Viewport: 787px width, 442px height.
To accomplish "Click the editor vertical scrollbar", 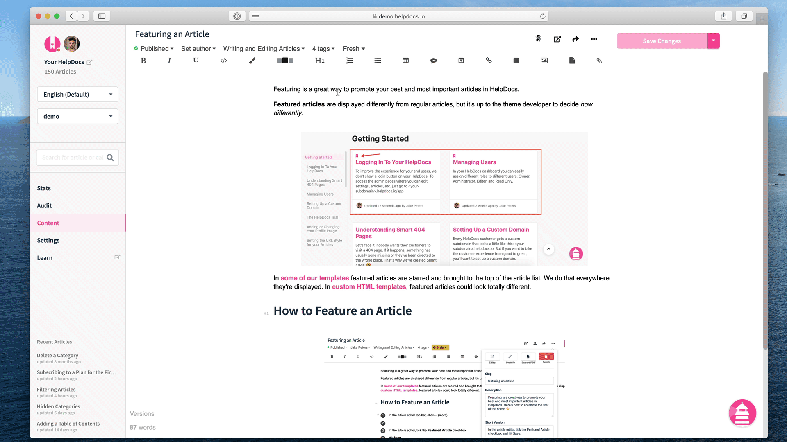I will click(x=765, y=211).
